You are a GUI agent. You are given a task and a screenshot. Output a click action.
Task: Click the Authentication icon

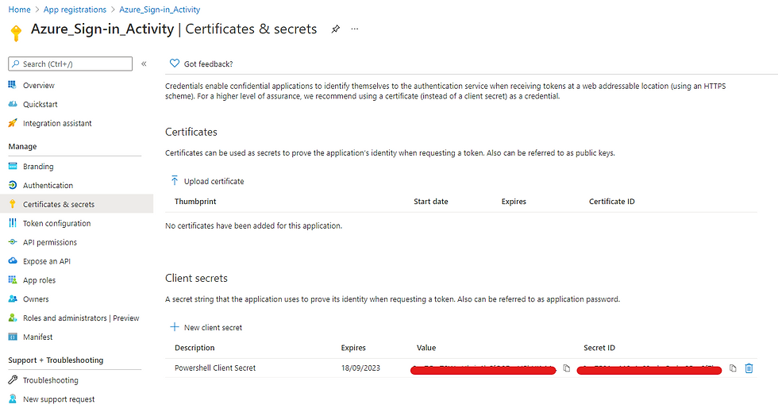click(x=13, y=185)
